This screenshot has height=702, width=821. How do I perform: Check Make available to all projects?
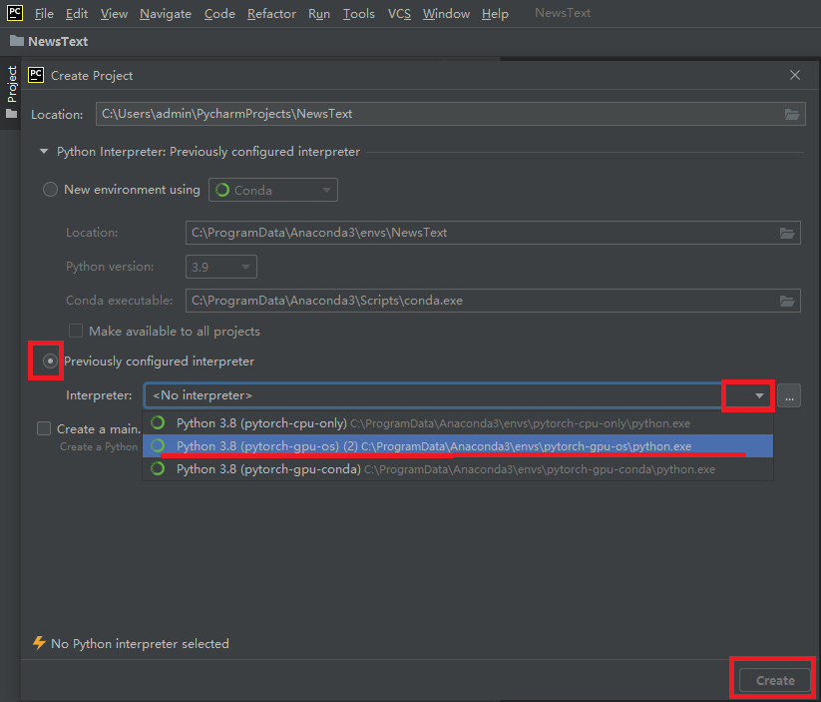point(76,331)
